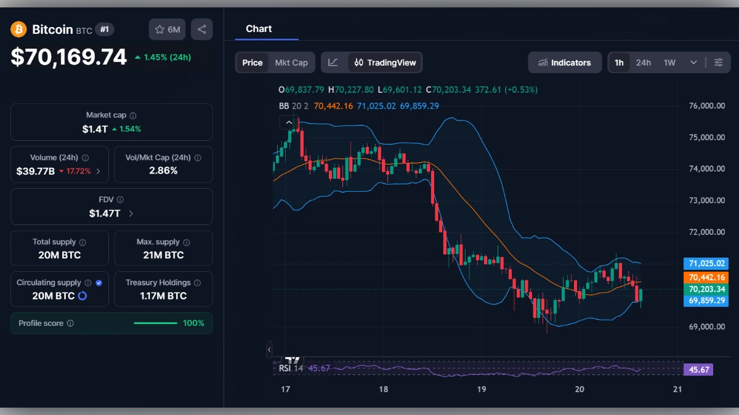Click the Volume (24h) info icon
Viewport: 739px width, 415px height.
pyautogui.click(x=85, y=157)
